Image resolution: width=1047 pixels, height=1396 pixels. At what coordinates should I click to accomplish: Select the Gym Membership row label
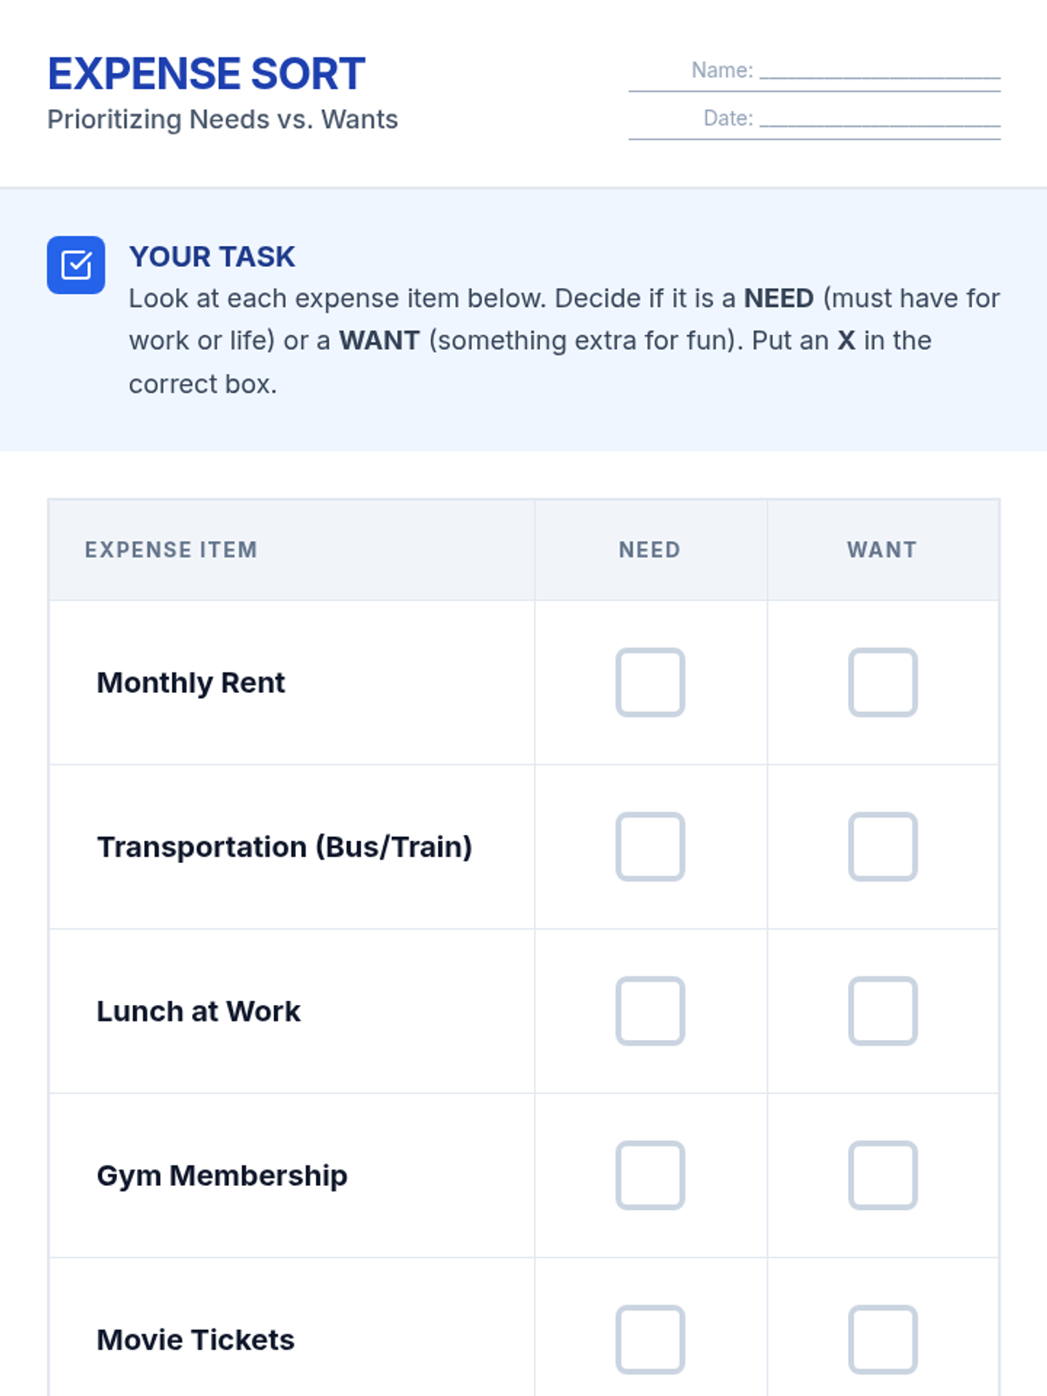point(222,1175)
